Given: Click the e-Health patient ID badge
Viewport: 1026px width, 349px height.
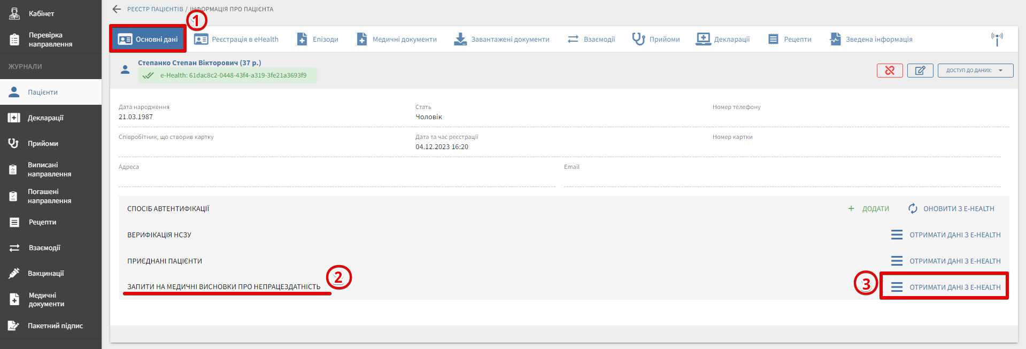Looking at the screenshot, I should click(227, 75).
